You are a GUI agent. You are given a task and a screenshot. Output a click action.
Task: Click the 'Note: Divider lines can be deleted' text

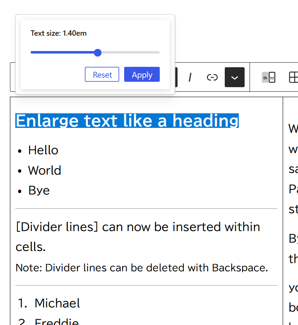tap(142, 268)
